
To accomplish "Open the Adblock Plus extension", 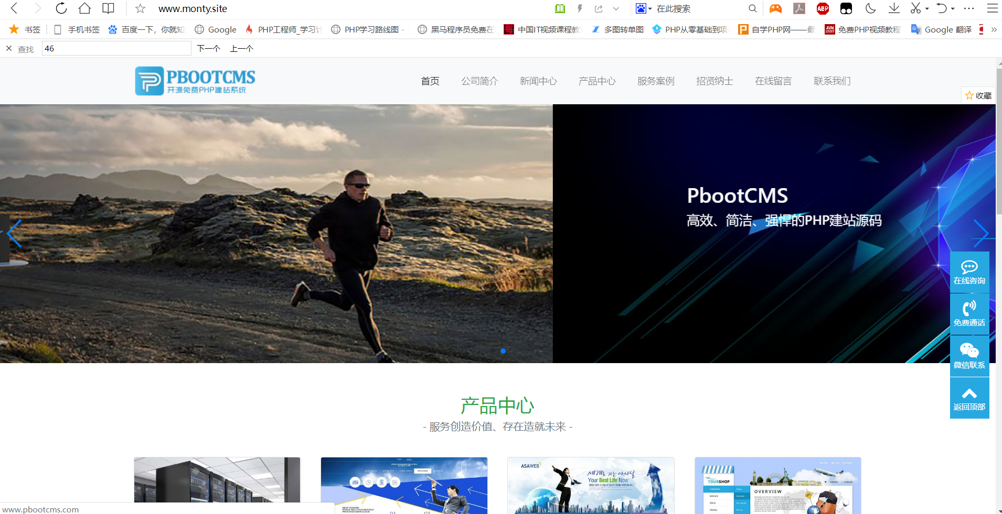I will pyautogui.click(x=822, y=8).
